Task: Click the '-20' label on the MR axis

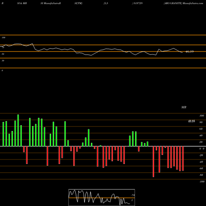Action: tap(201, 155)
